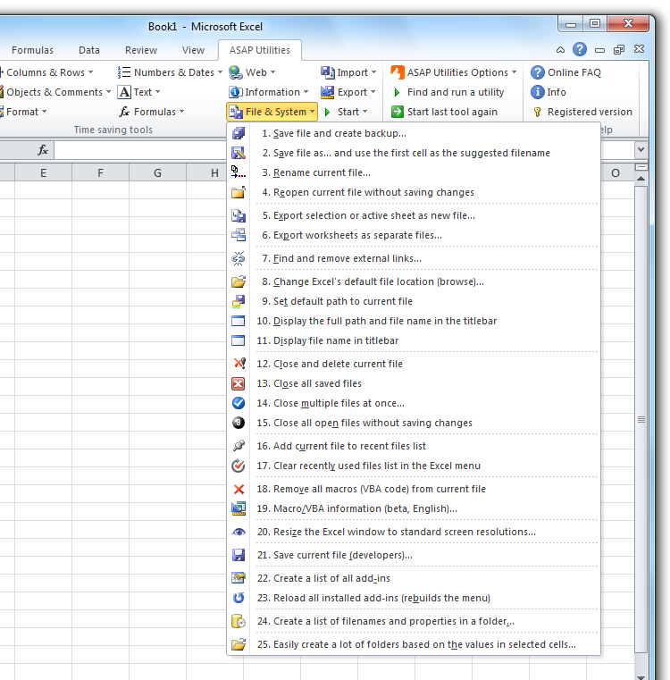This screenshot has width=670, height=680.
Task: Click the Create list of filenames folder icon
Action: click(239, 621)
